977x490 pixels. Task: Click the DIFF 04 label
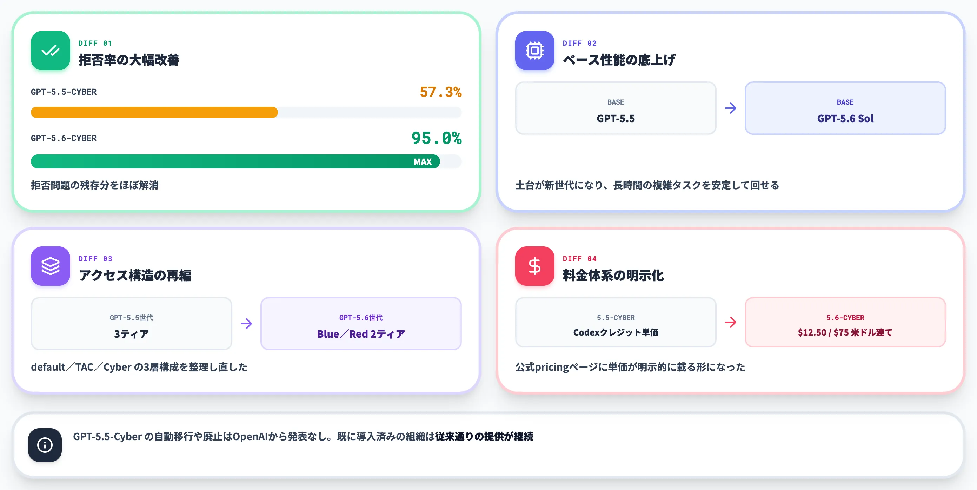click(x=579, y=259)
